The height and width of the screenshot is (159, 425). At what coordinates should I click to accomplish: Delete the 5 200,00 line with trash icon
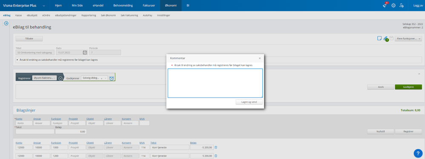pos(216,156)
